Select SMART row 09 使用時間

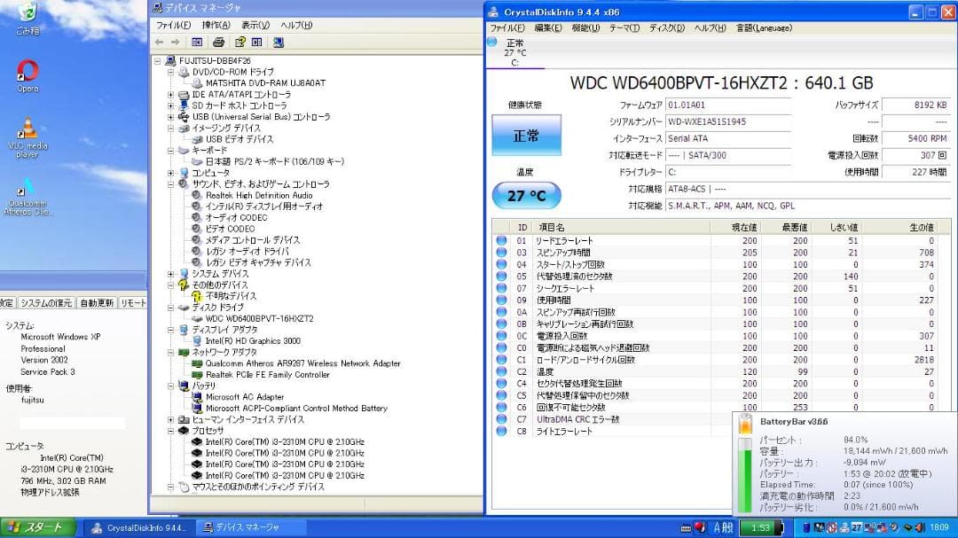(x=721, y=300)
